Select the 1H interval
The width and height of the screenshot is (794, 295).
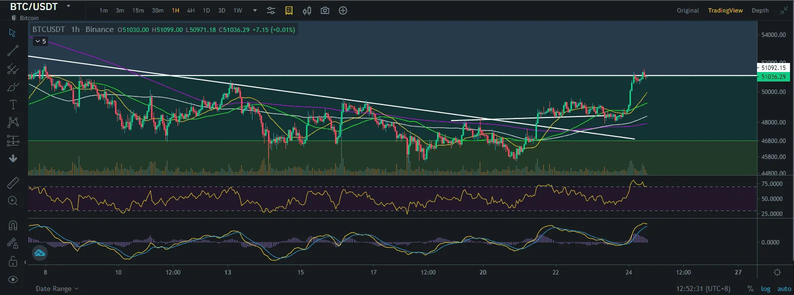point(175,10)
